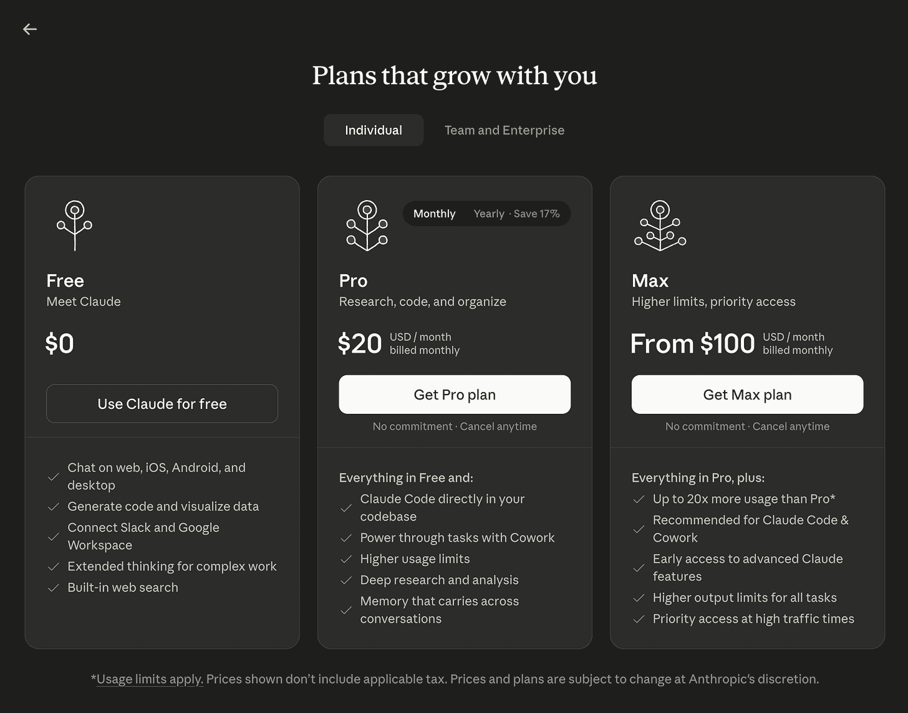Open the Usage limits apply link
This screenshot has height=713, width=908.
[150, 679]
